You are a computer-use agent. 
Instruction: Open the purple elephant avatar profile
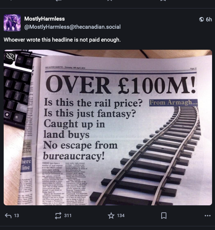(12, 23)
